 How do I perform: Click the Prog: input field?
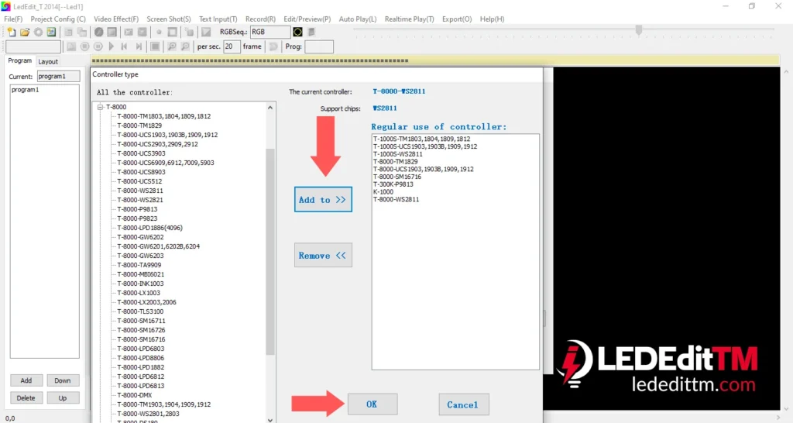[319, 46]
